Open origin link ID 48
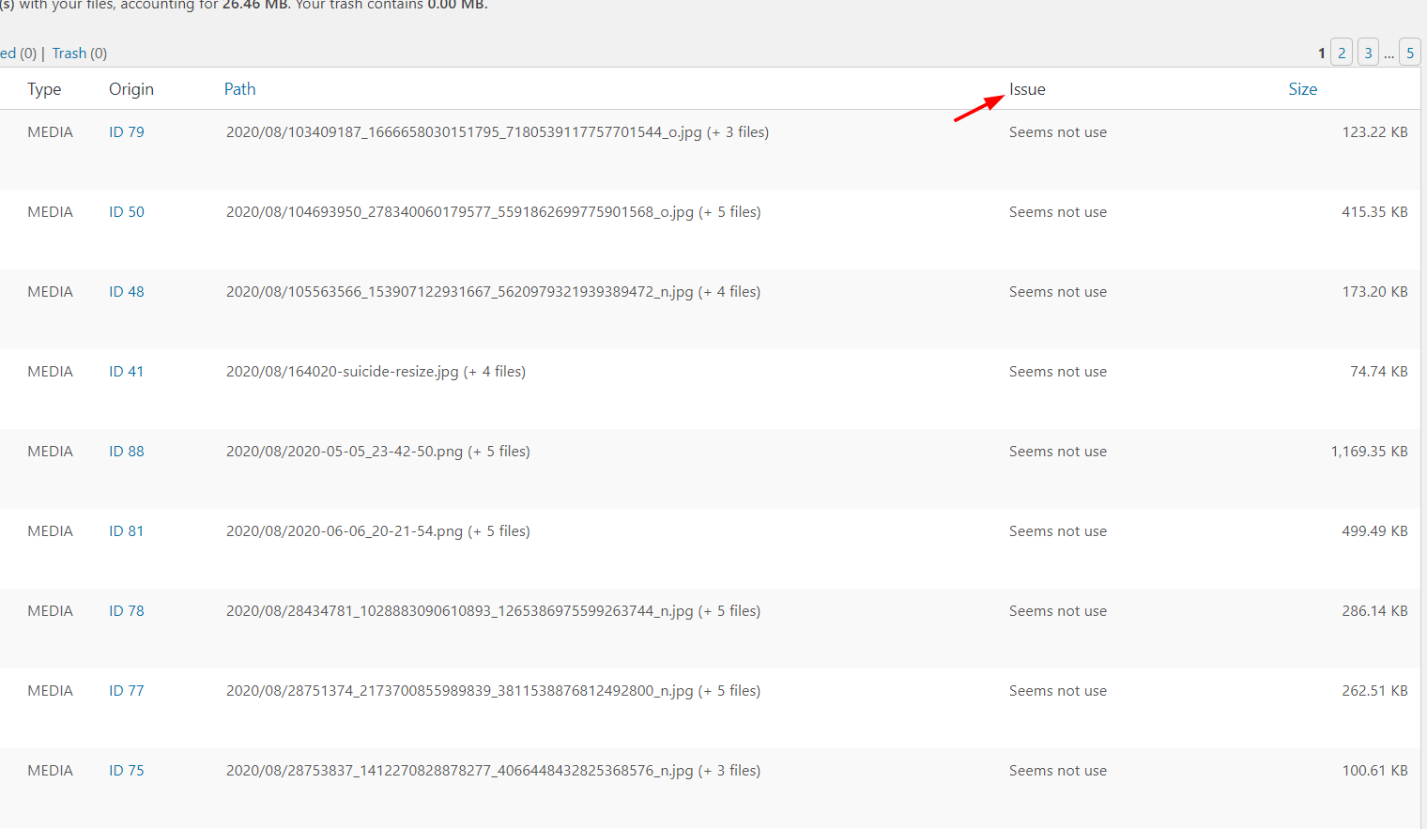The width and height of the screenshot is (1427, 829). tap(127, 292)
